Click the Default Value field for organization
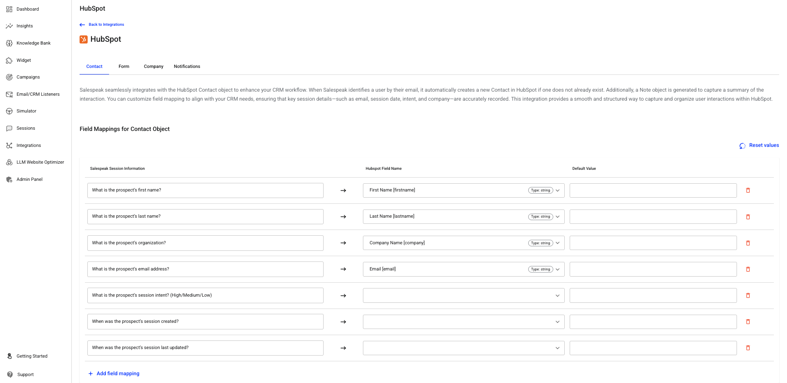Screen dimensions: 787x383 [653, 243]
